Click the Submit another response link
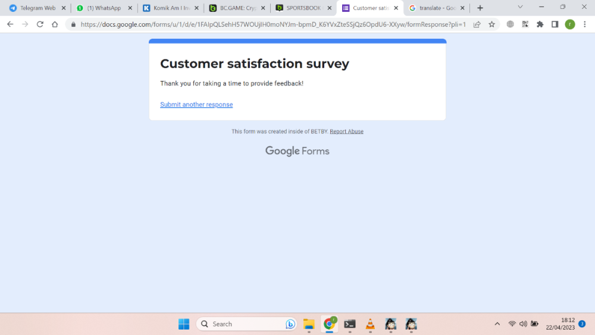 pyautogui.click(x=196, y=105)
